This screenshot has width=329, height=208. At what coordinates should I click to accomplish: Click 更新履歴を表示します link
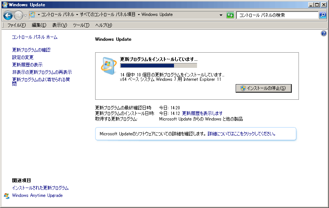click(x=202, y=113)
